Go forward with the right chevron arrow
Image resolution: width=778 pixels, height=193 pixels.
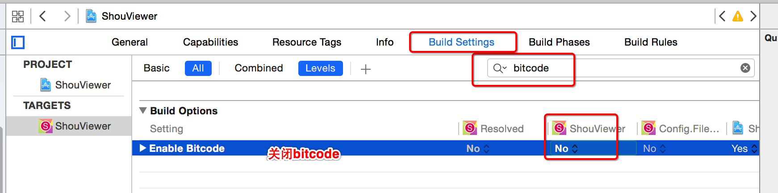(67, 17)
